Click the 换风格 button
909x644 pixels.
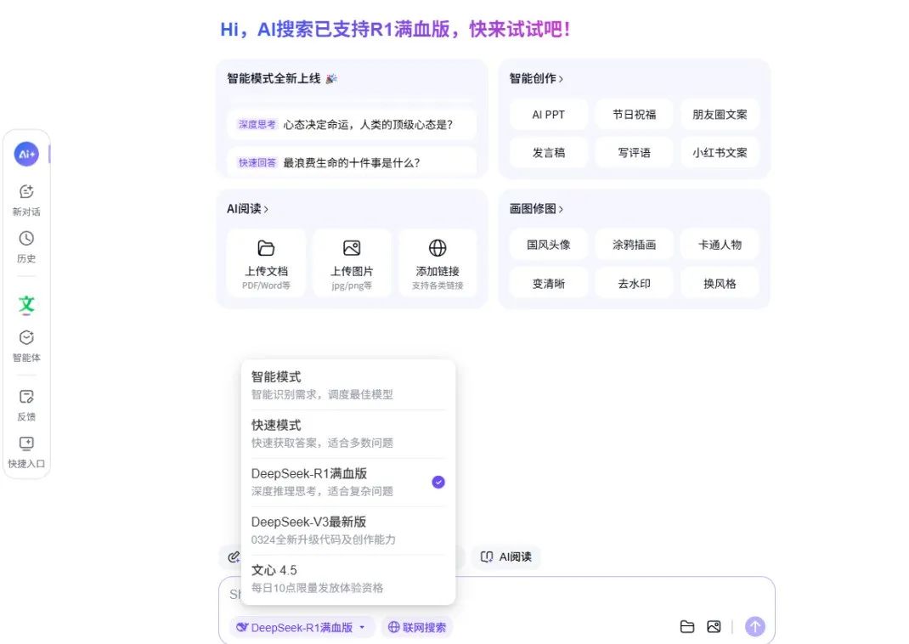(720, 284)
